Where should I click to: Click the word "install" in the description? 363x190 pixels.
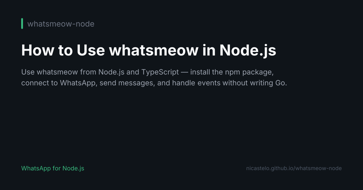pos(201,72)
